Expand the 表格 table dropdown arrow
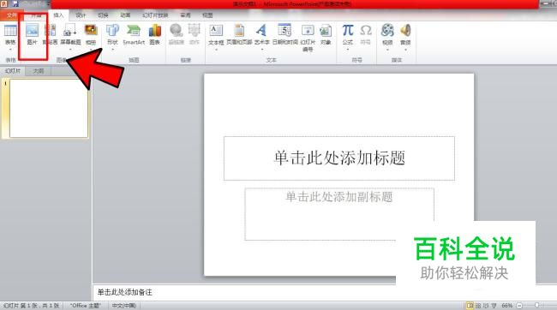The height and width of the screenshot is (310, 557). 10,50
